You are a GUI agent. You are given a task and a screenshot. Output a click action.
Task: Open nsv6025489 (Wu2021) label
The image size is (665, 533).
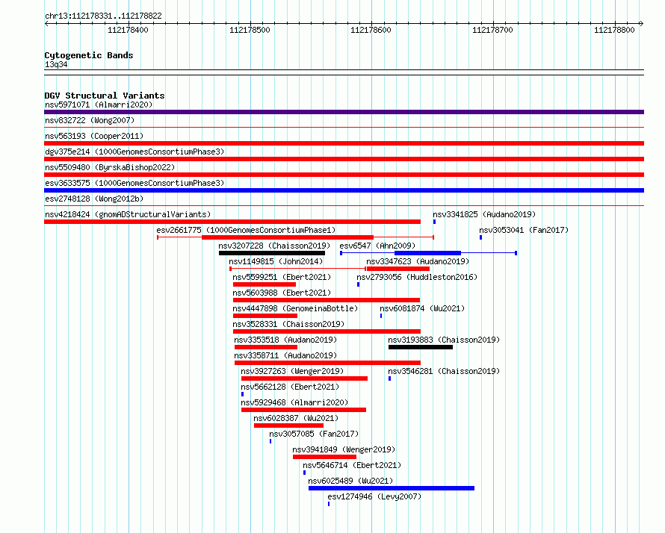350,481
